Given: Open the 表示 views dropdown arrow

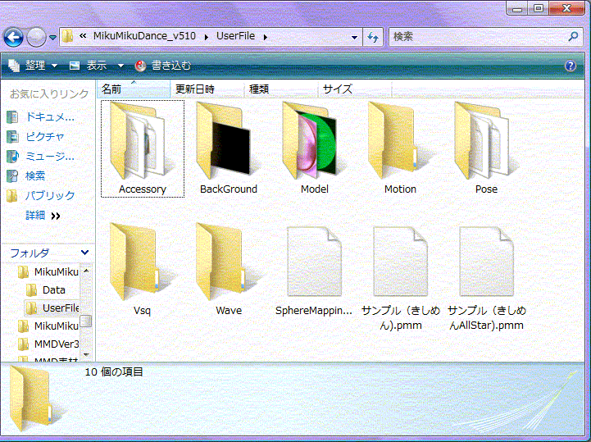Looking at the screenshot, I should pos(120,66).
